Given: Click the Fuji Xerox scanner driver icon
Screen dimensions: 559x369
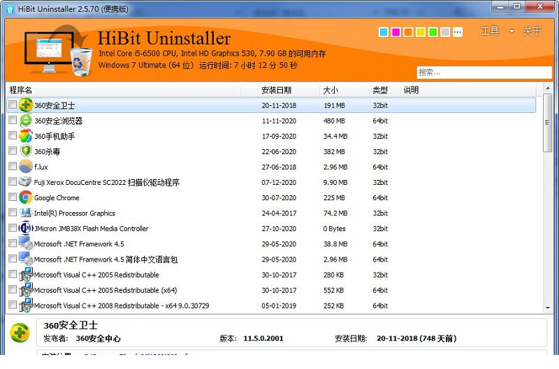Looking at the screenshot, I should coord(25,182).
